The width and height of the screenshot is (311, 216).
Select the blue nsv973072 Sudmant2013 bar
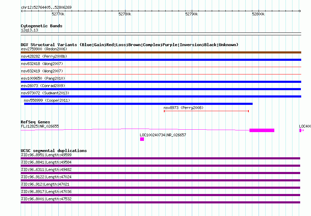[161, 96]
